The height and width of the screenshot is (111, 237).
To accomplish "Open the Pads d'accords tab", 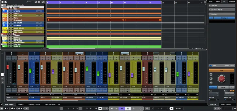I will pyautogui.click(x=50, y=104).
